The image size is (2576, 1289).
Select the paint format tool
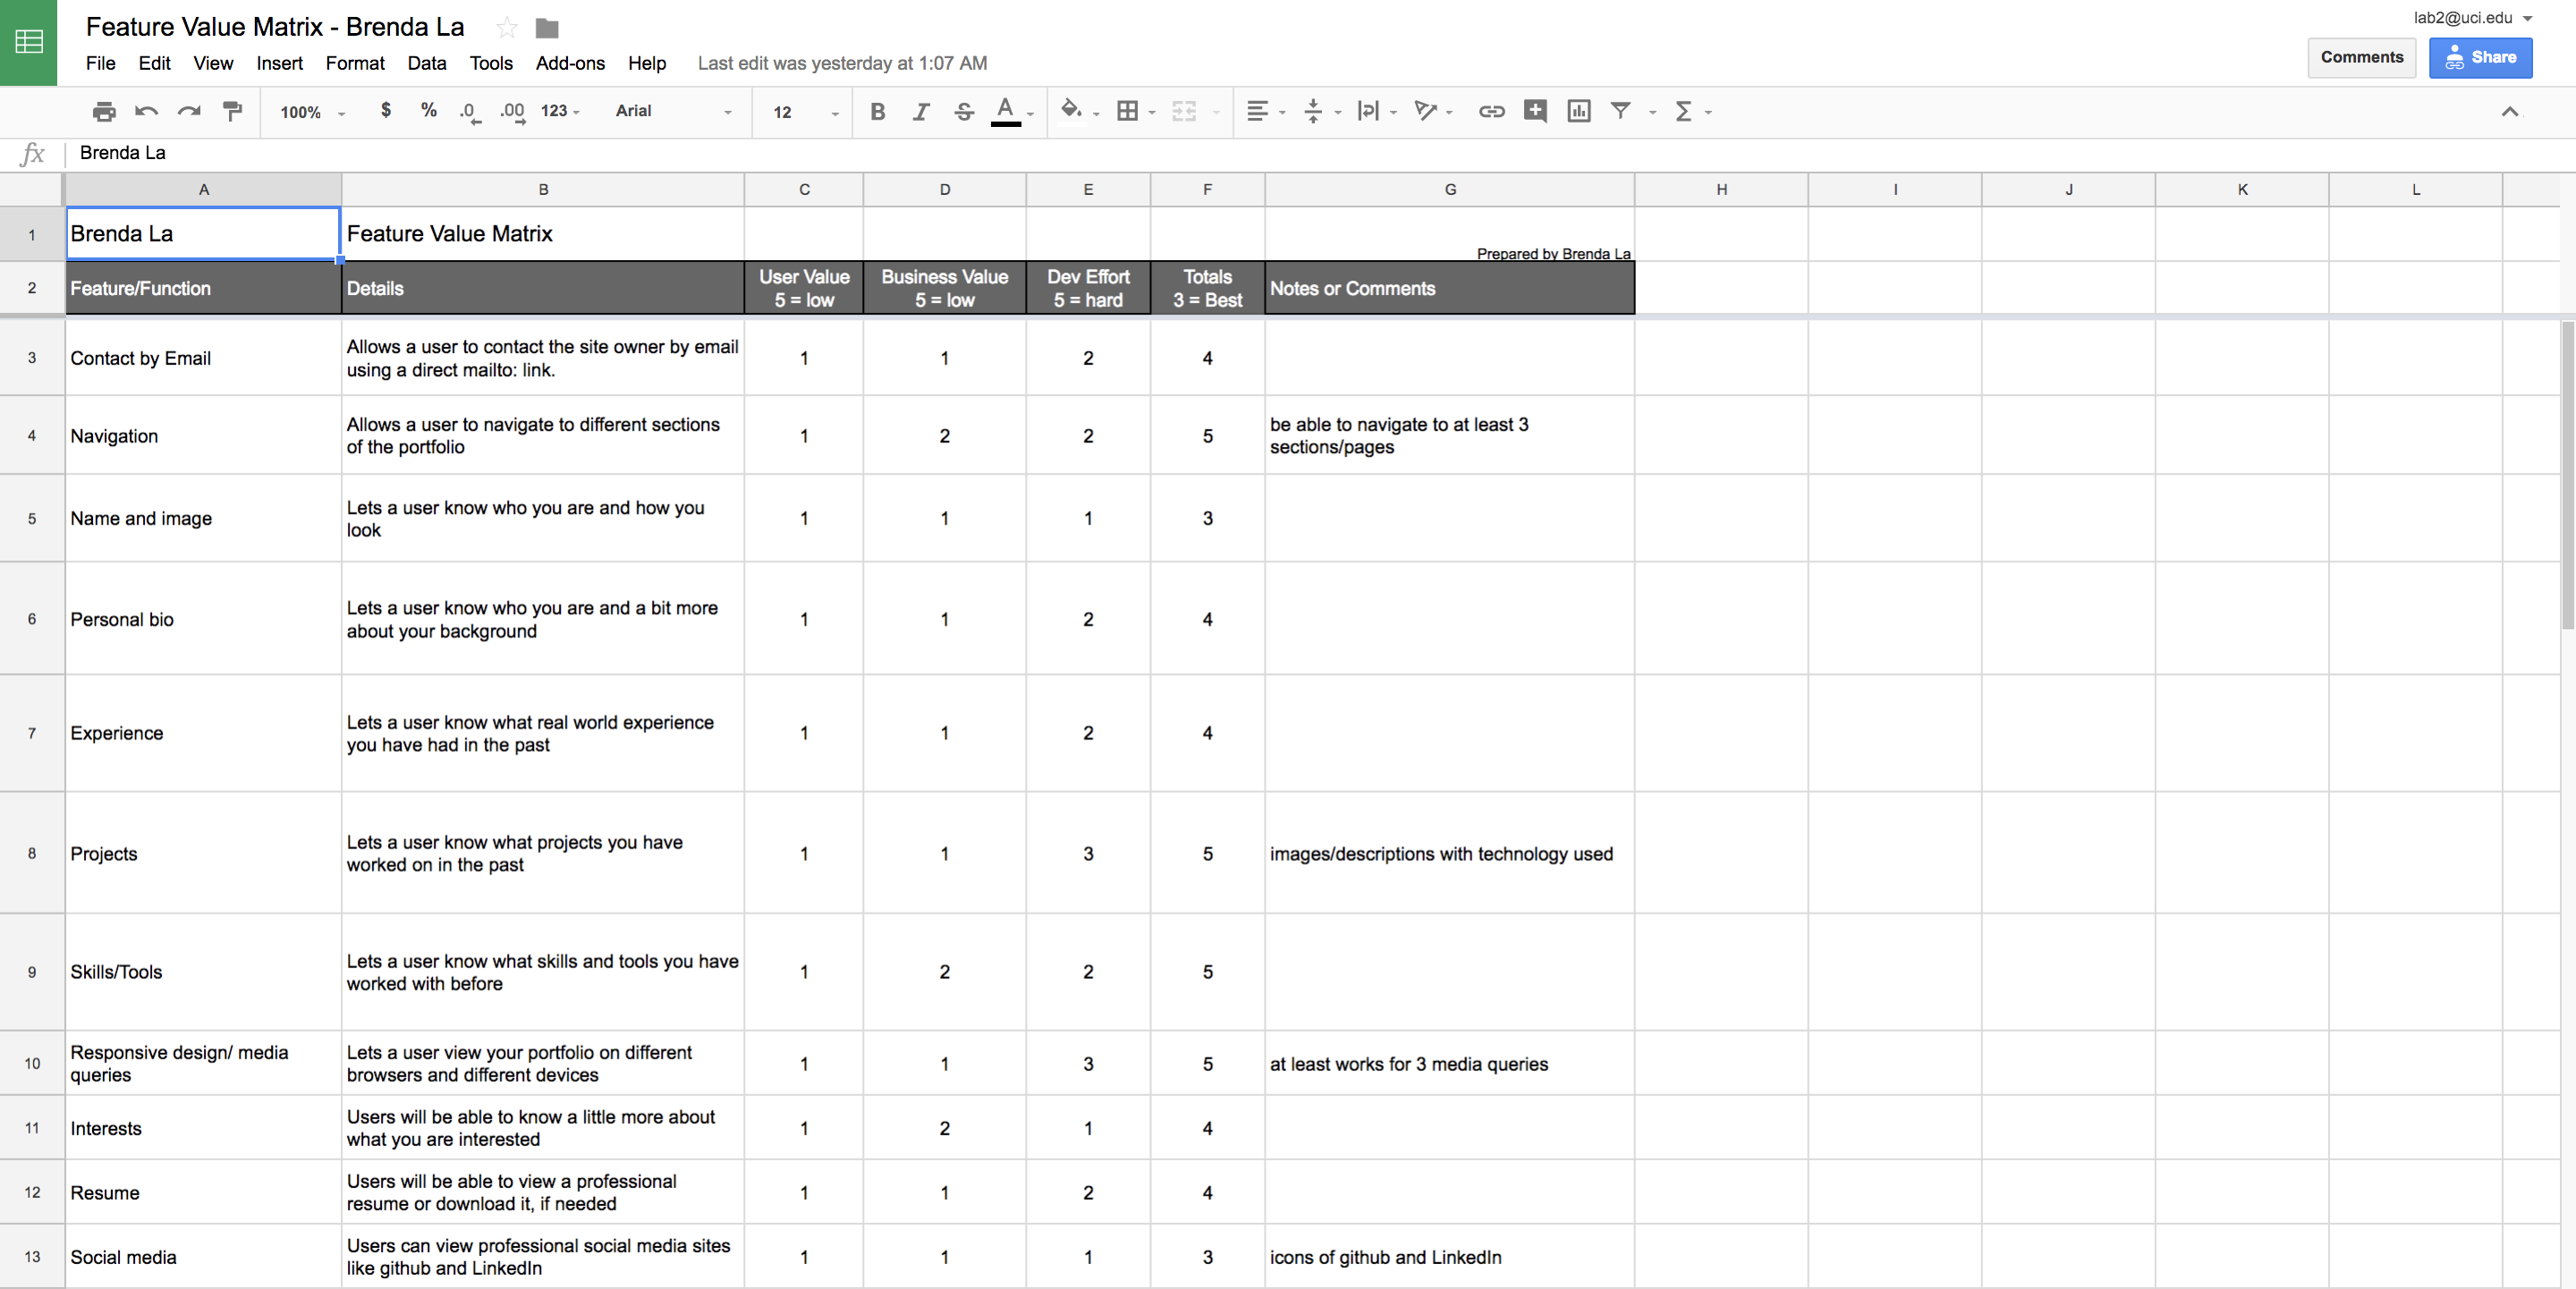(x=233, y=112)
